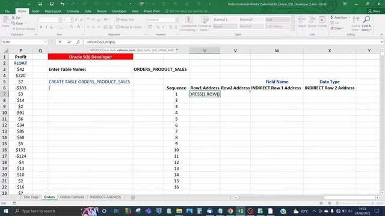Click the Share button
385x216 pixels.
374,11
